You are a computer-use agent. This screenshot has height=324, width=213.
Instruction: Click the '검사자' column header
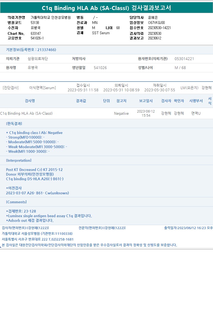click(166, 101)
